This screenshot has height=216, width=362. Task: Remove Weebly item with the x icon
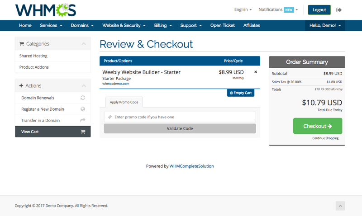point(256,72)
